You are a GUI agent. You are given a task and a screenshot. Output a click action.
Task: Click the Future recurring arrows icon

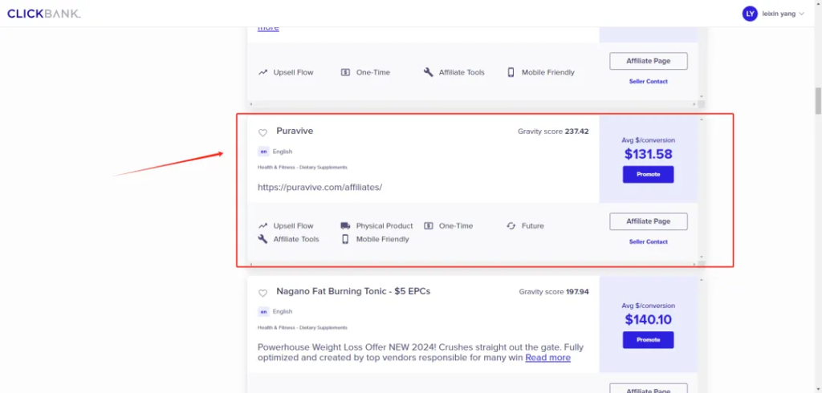pos(511,226)
